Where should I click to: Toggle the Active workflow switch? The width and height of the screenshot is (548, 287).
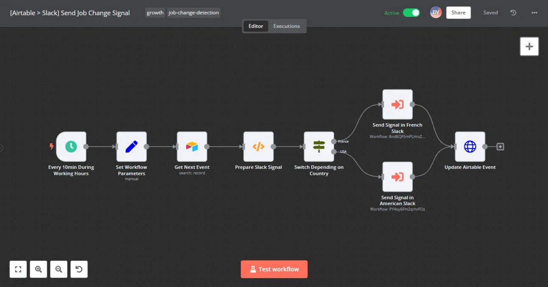pyautogui.click(x=411, y=13)
